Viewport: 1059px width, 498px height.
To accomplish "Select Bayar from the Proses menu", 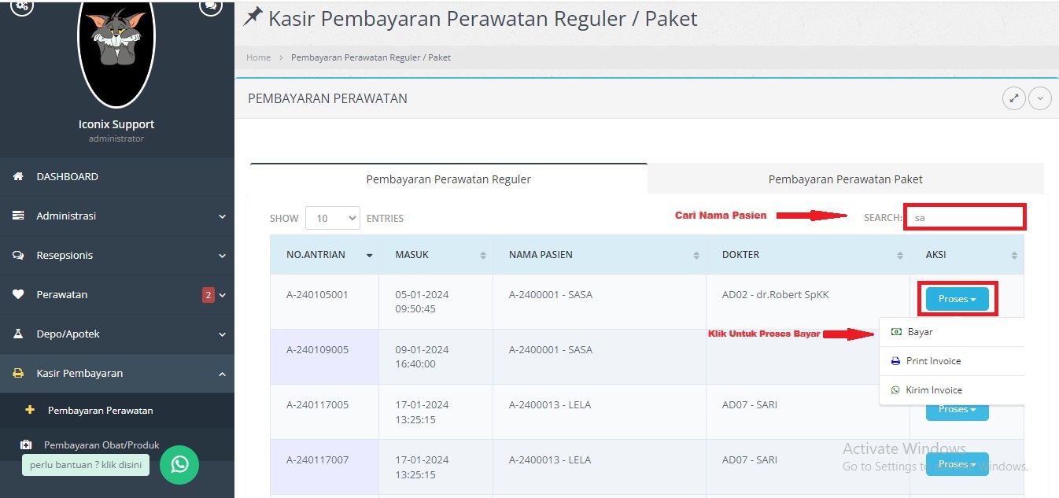I will [920, 332].
